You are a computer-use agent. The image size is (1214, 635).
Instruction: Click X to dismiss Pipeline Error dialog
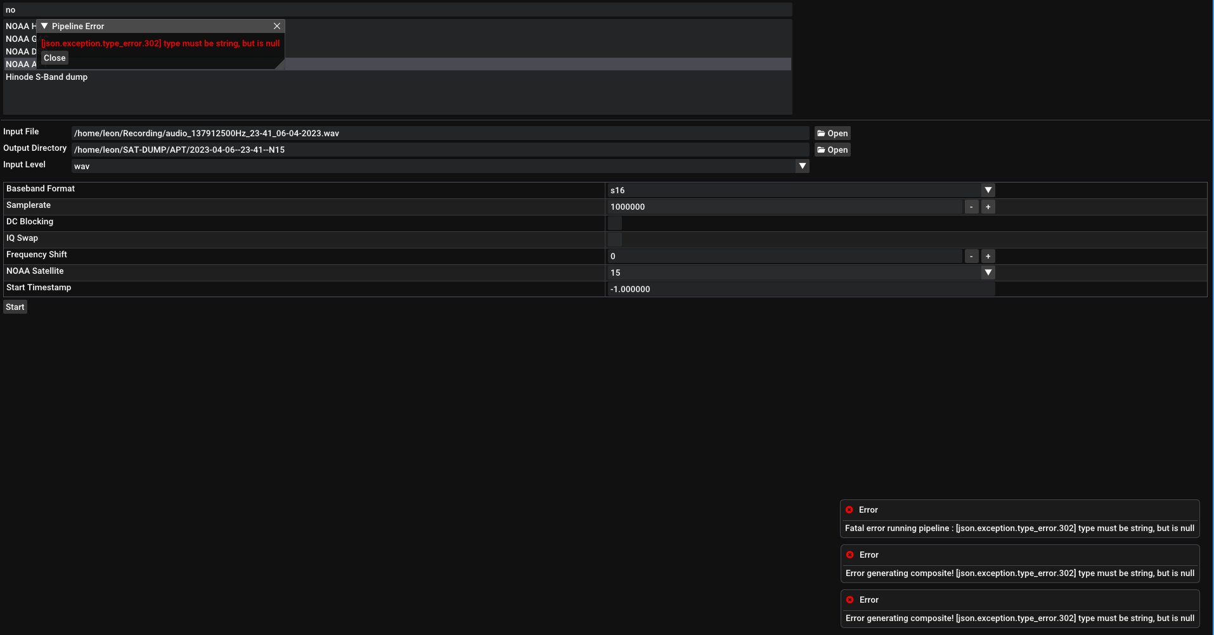[277, 26]
